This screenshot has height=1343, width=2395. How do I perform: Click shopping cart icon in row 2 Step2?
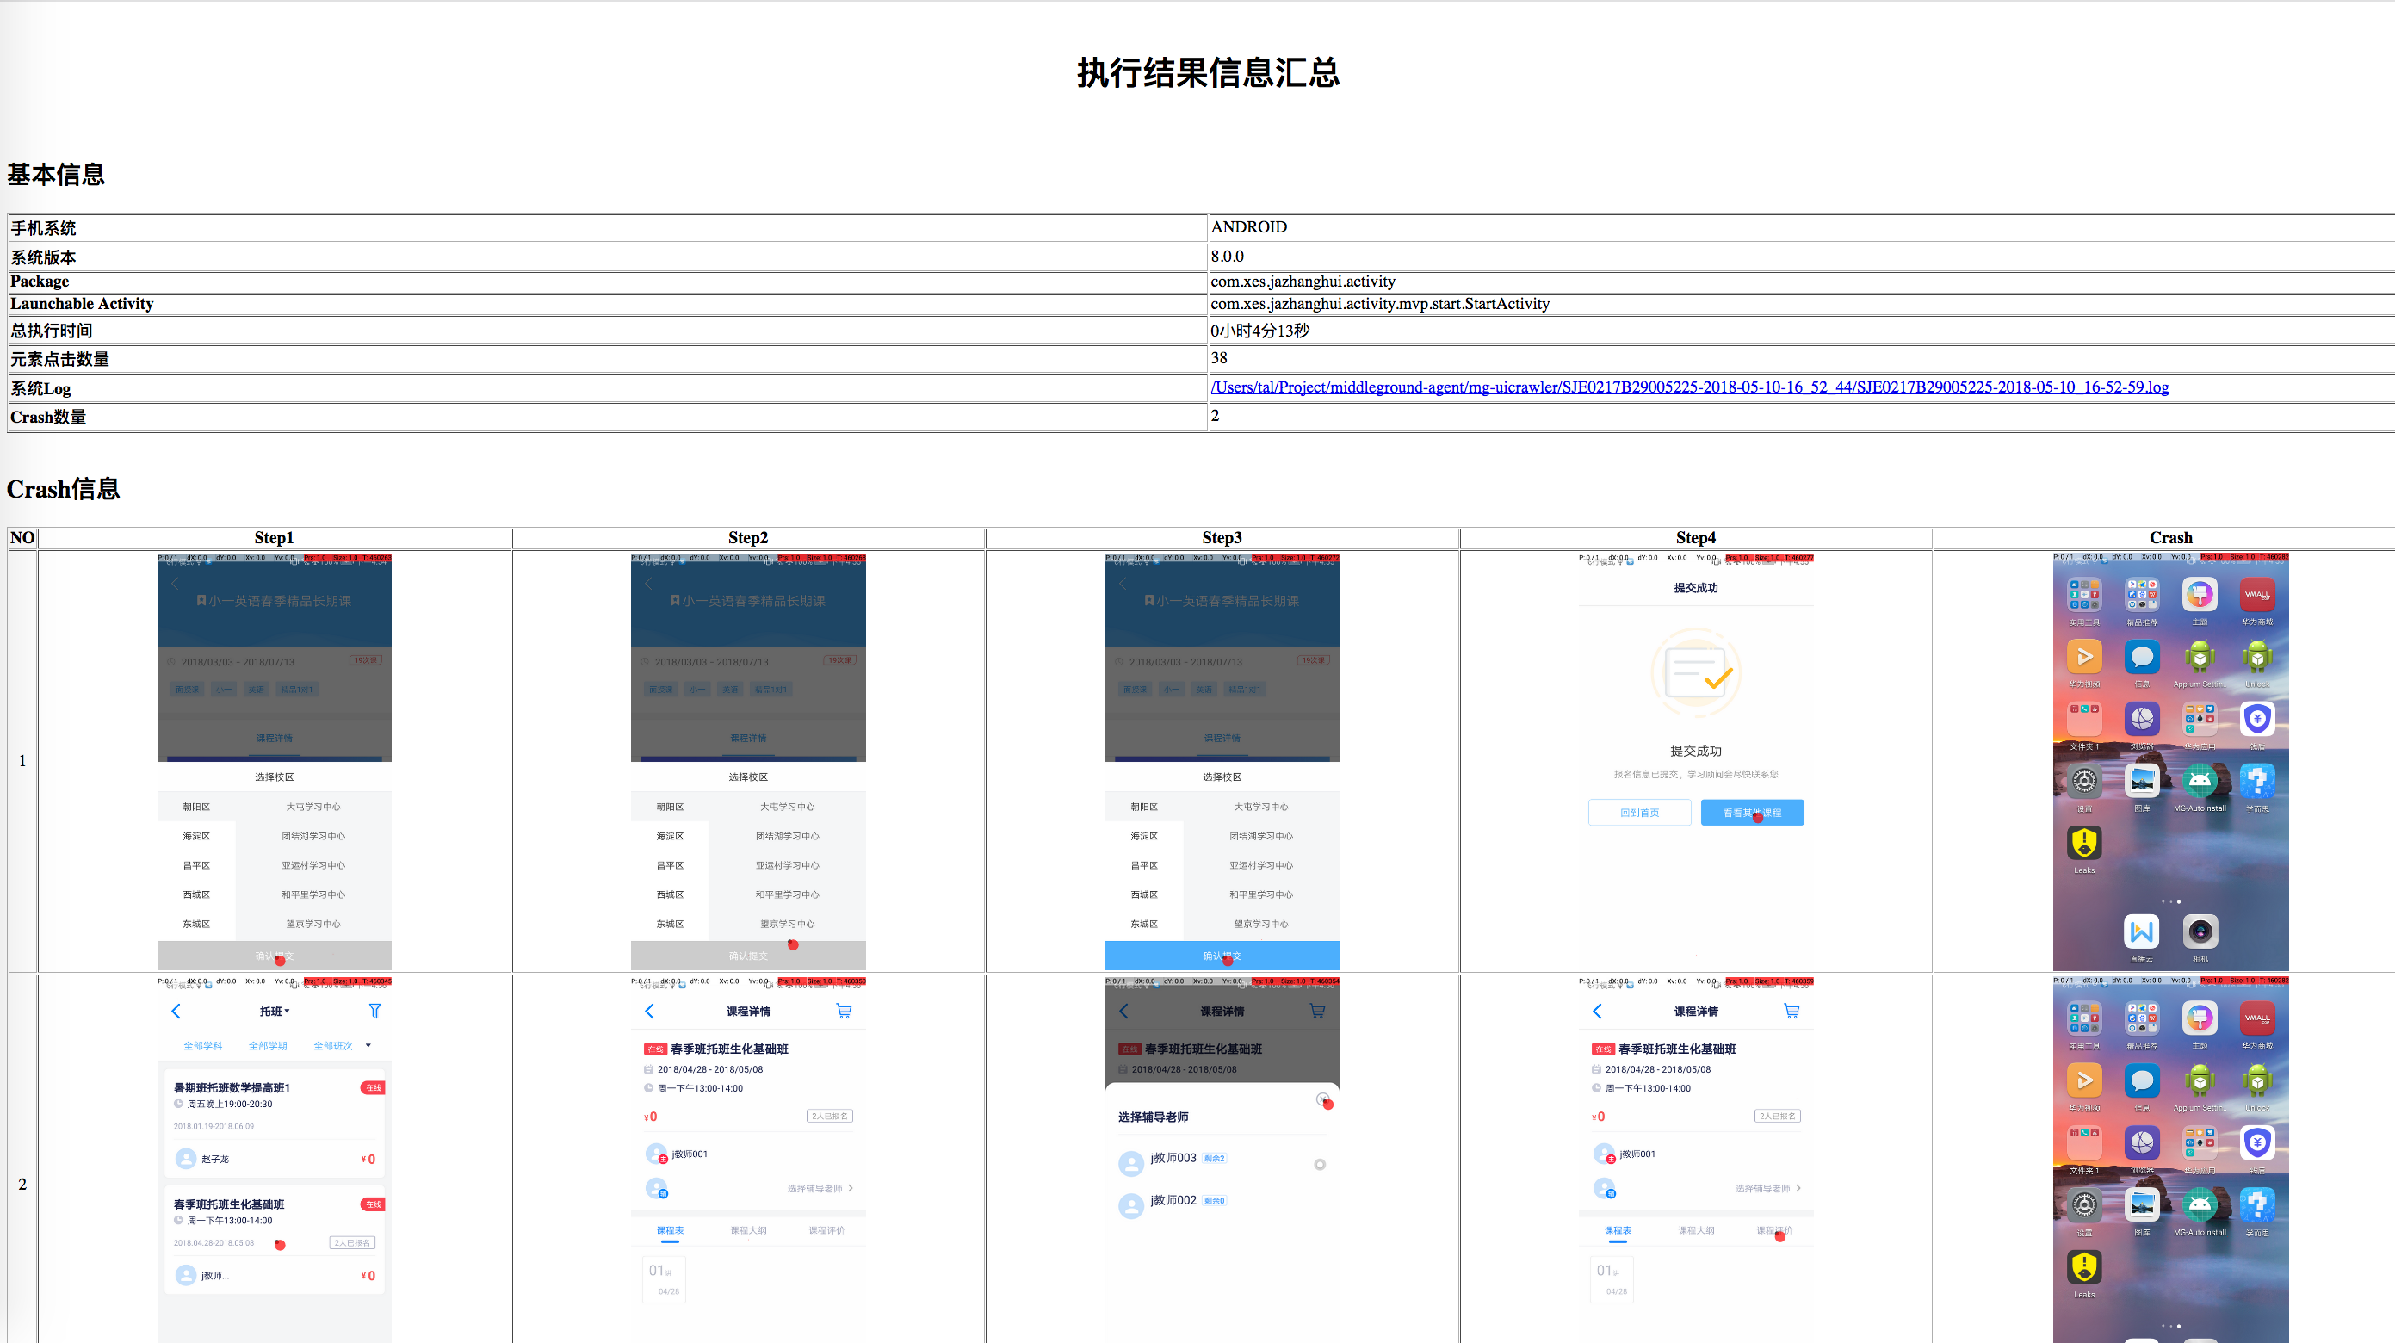(x=844, y=1011)
